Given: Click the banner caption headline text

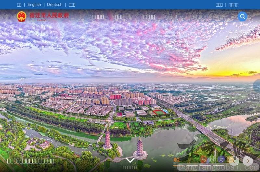Looking at the screenshot, I should 31,161.
